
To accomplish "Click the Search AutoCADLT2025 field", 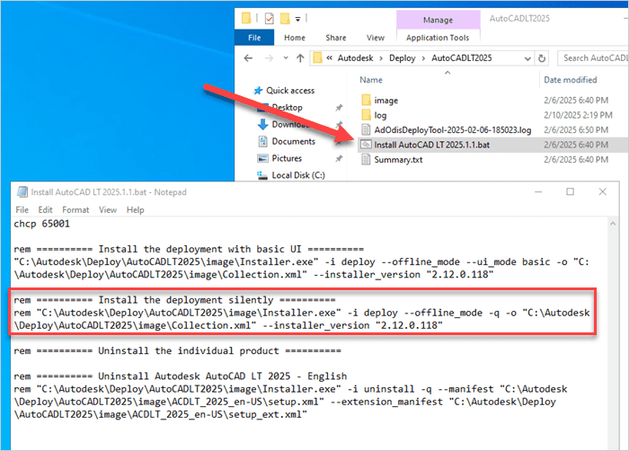I will [x=594, y=58].
